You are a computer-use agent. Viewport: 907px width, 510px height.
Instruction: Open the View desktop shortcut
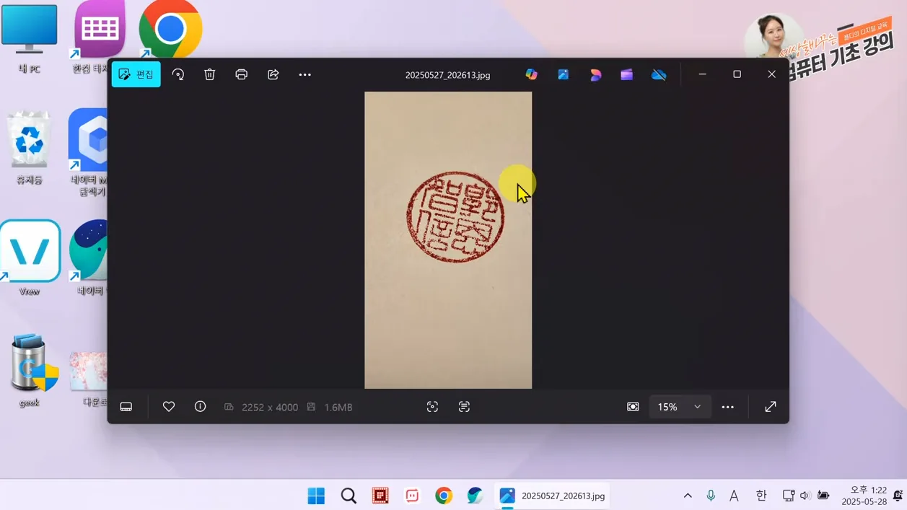pyautogui.click(x=30, y=258)
